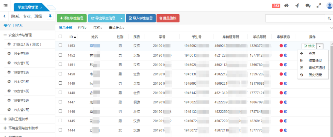Click the user avatar icon
Viewport: 333px width, 137px height.
click(x=329, y=6)
